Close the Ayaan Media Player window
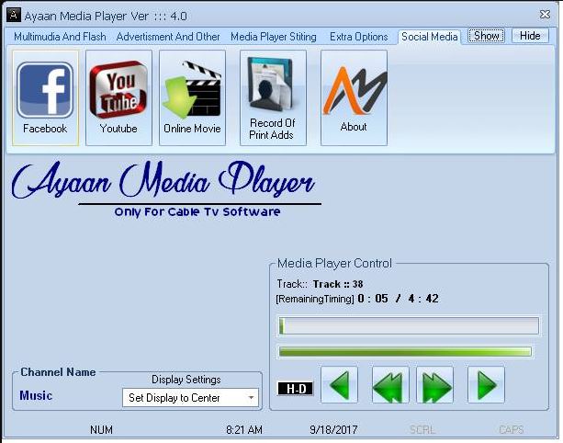The image size is (563, 443). click(x=545, y=15)
